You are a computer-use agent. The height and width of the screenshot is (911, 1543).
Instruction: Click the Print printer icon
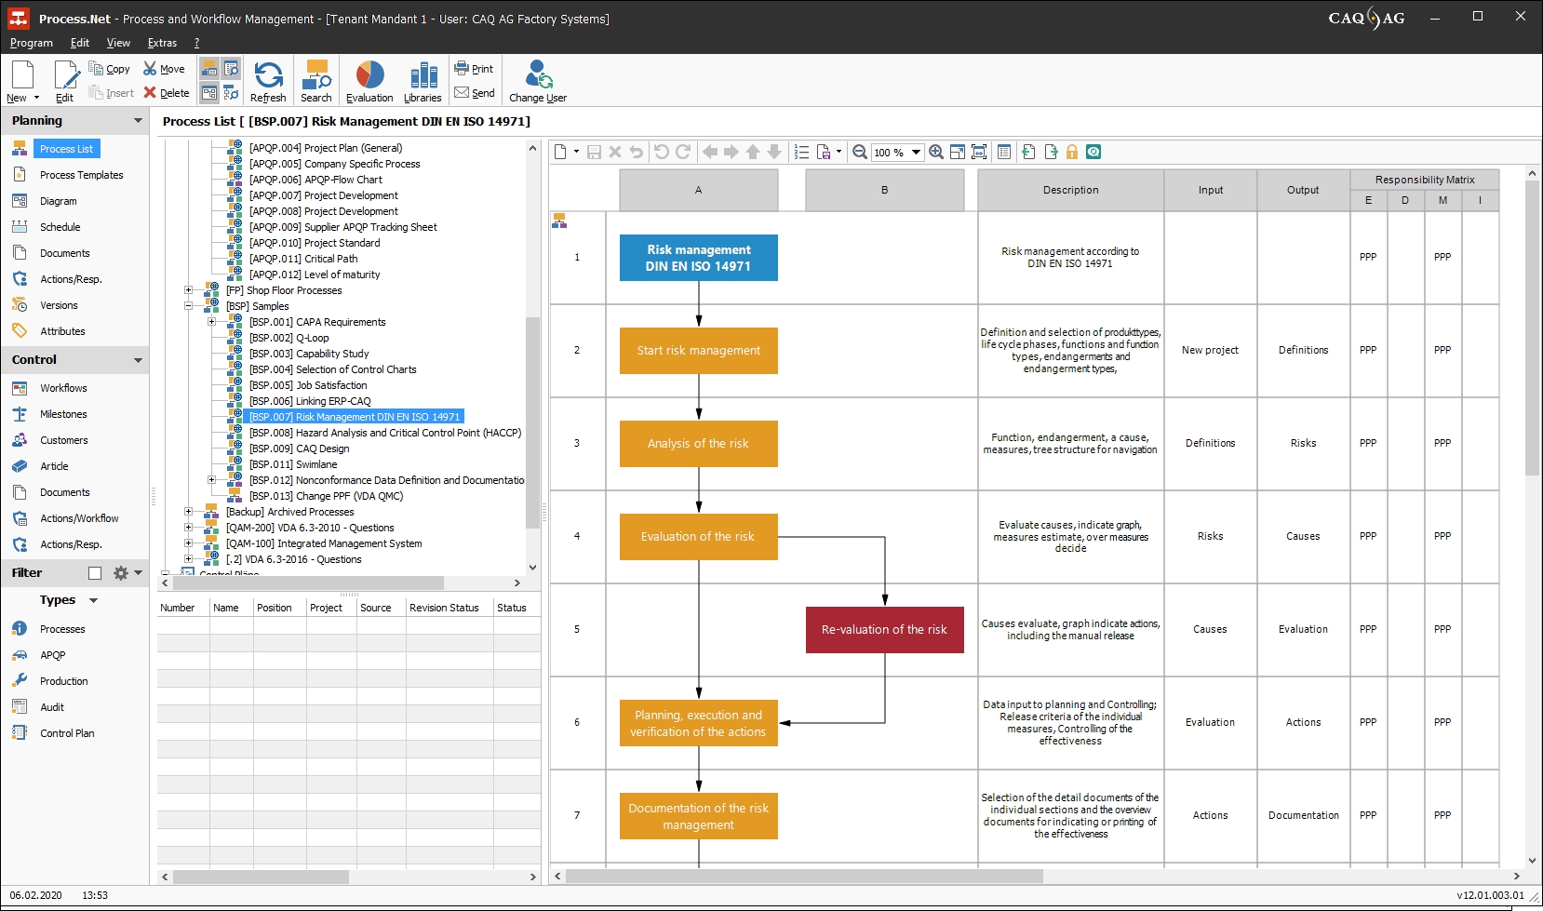pyautogui.click(x=462, y=68)
